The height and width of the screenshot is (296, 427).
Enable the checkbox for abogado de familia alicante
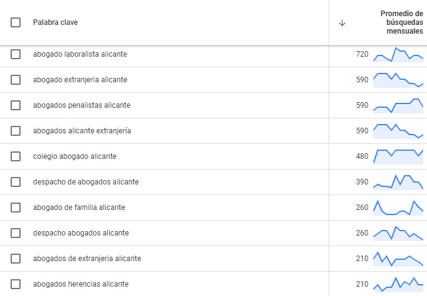point(16,208)
